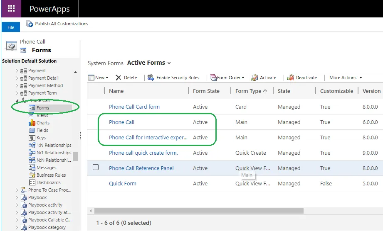Click the Fields icon in tree

point(32,130)
